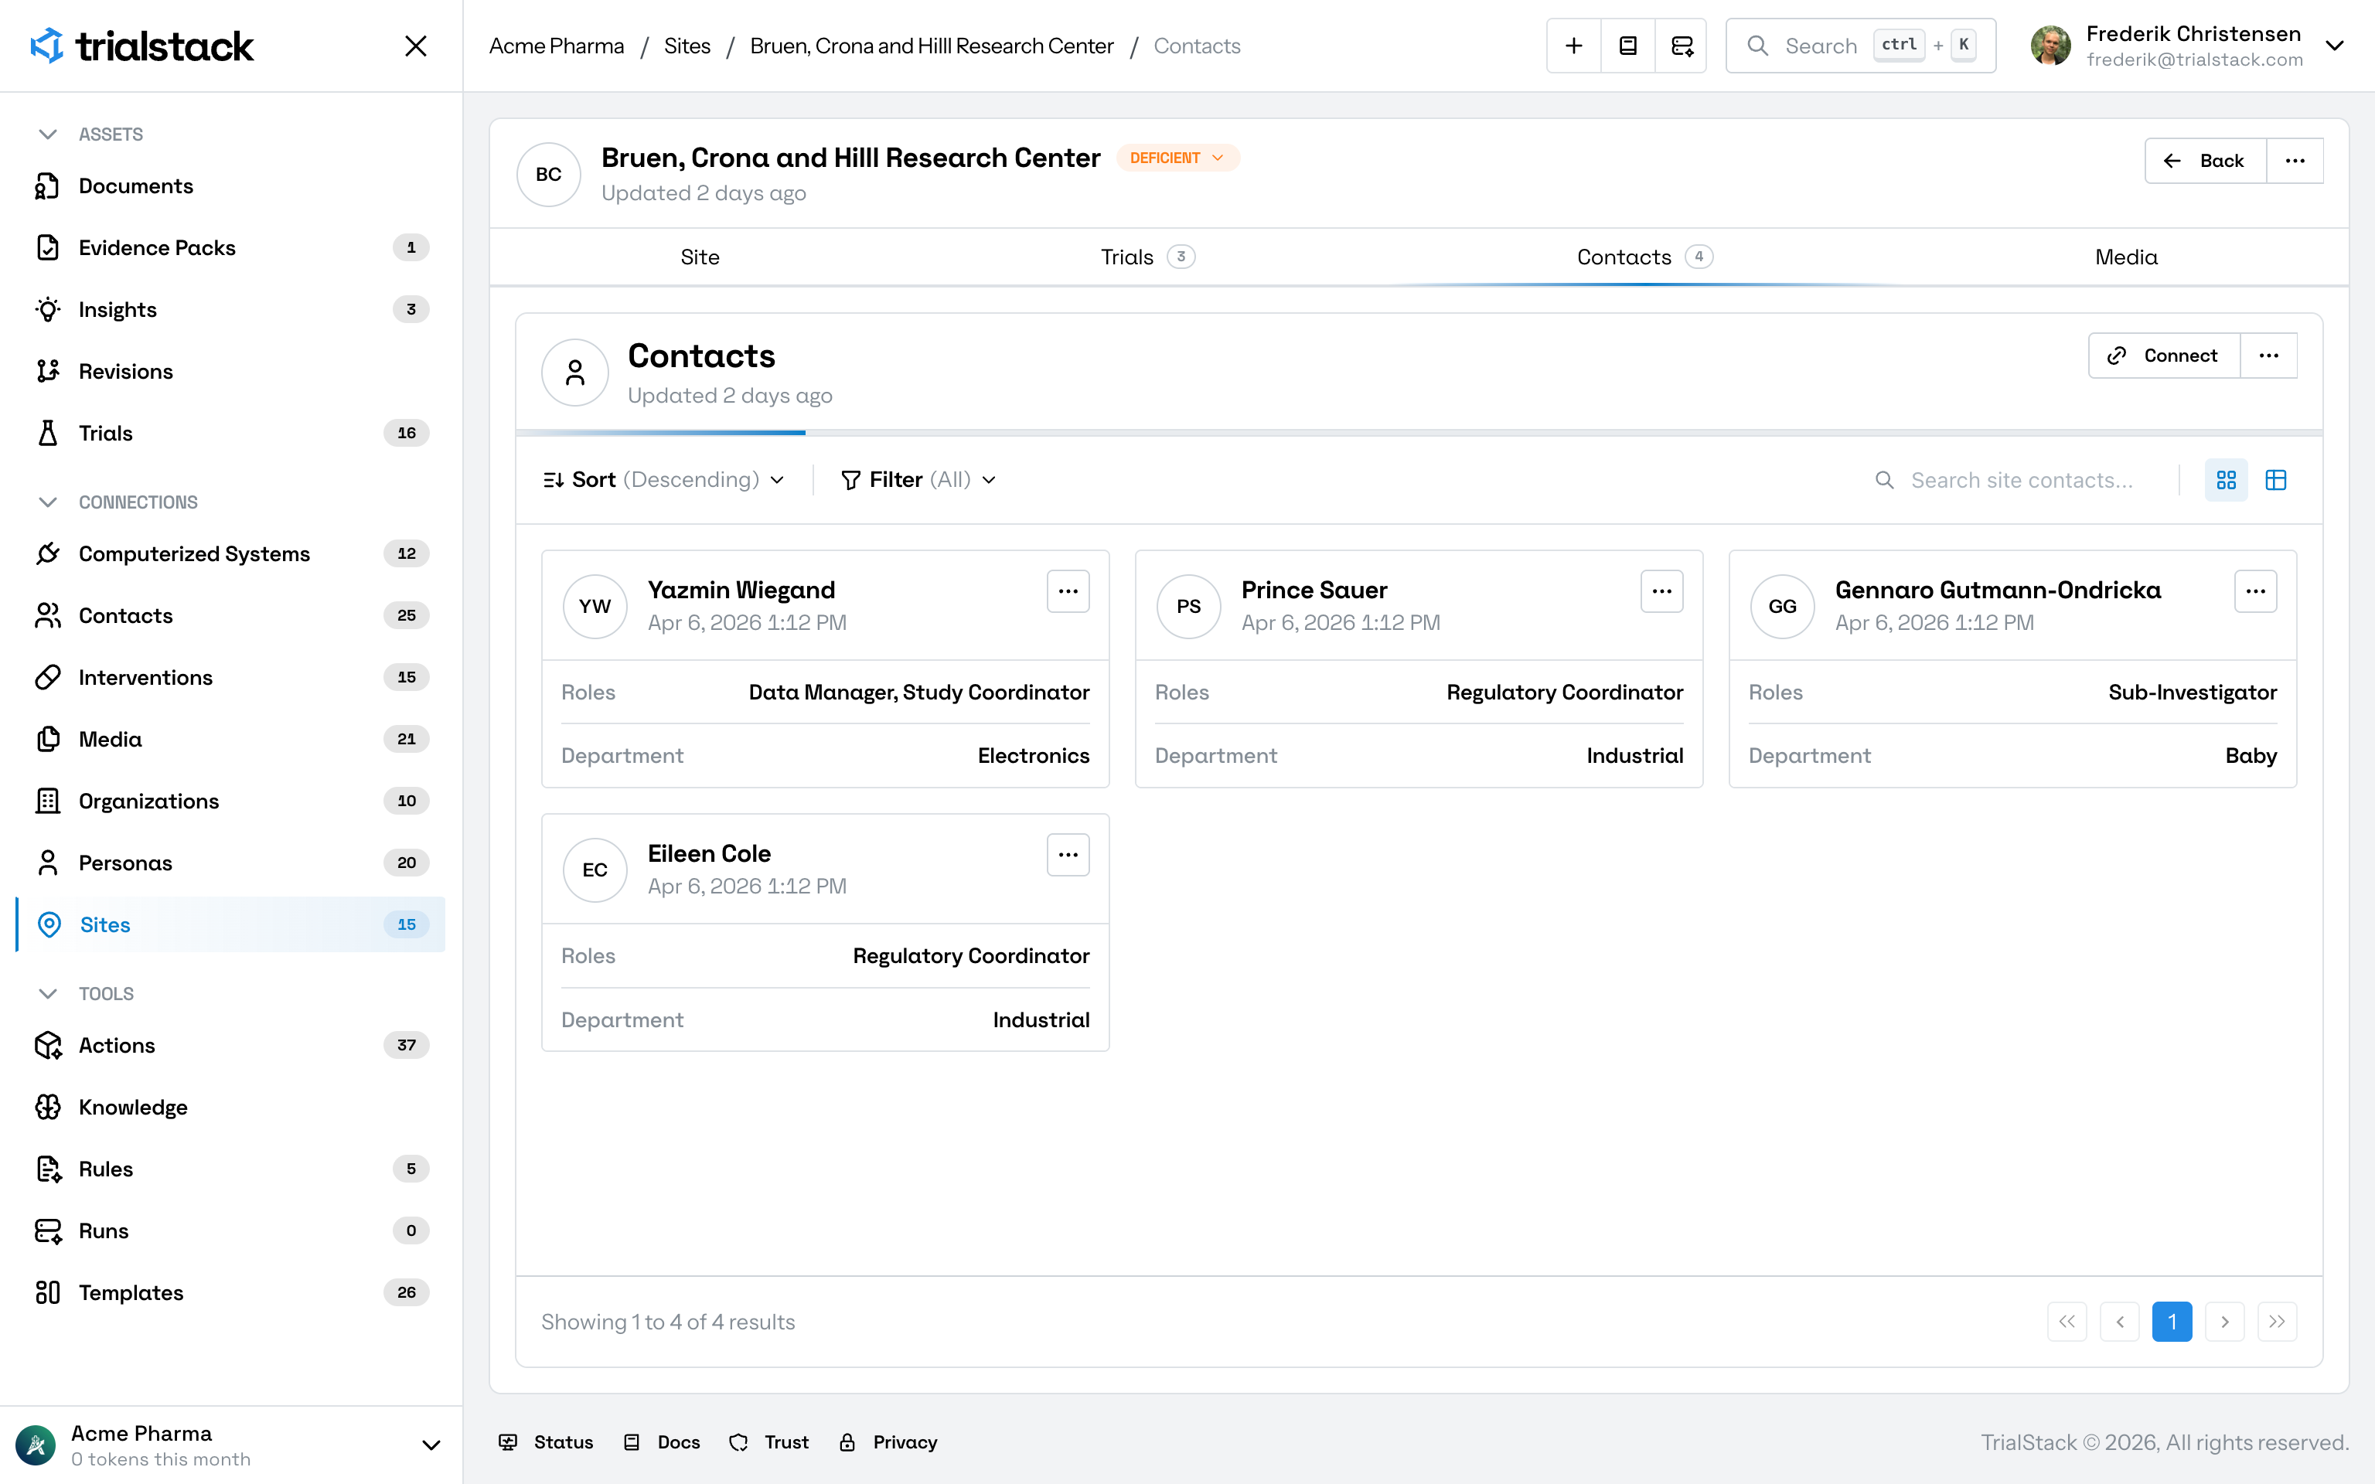Open the Filter (All) dropdown
Viewport: 2375px width, 1484px height.
(x=918, y=480)
